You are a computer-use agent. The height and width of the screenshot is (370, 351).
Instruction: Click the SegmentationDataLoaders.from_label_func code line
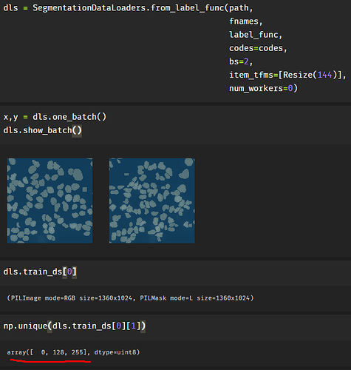pyautogui.click(x=128, y=8)
